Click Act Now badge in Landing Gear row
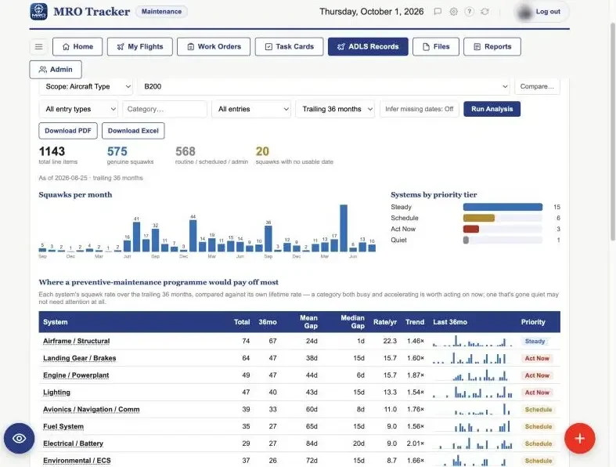This screenshot has height=467, width=616. coord(537,358)
